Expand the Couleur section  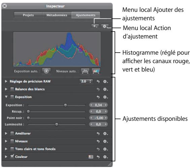tap(6, 157)
